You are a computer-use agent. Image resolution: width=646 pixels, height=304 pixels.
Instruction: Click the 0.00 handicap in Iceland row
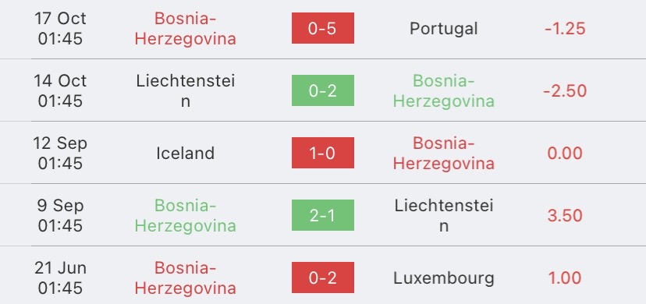point(565,153)
